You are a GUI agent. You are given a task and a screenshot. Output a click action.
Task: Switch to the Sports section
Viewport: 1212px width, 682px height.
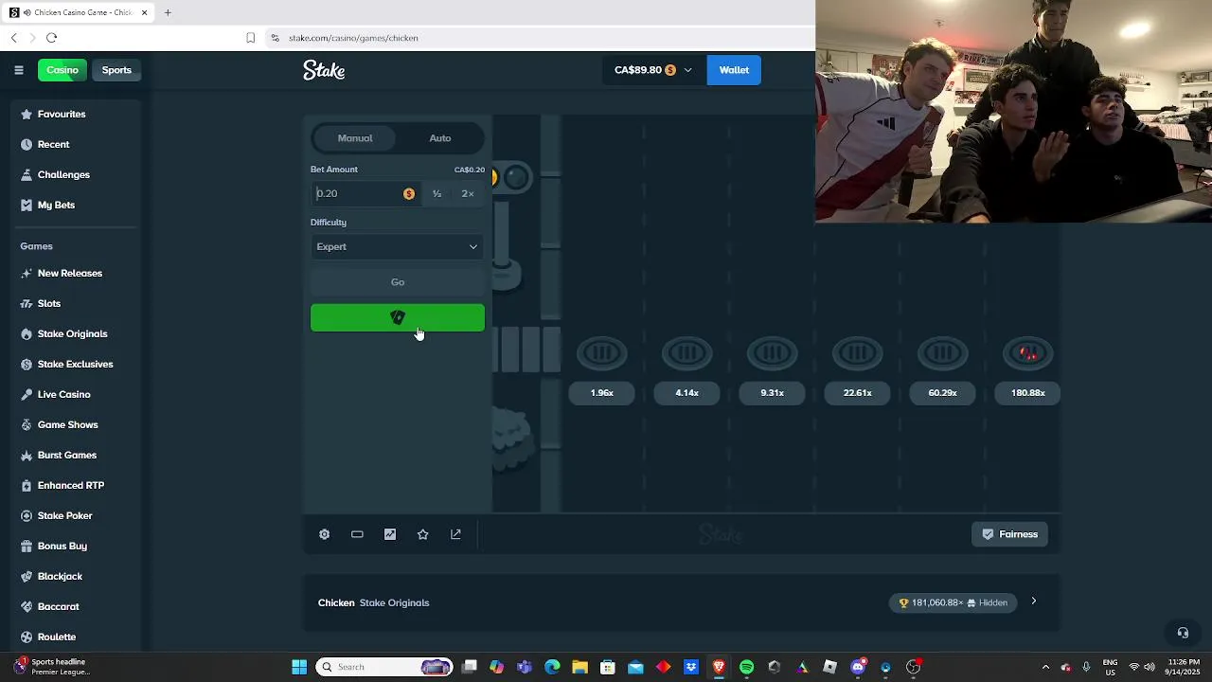[x=116, y=70]
